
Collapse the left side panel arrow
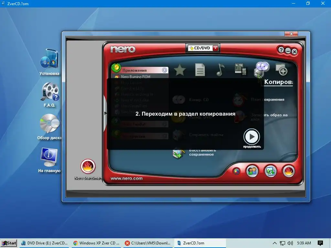click(x=105, y=113)
